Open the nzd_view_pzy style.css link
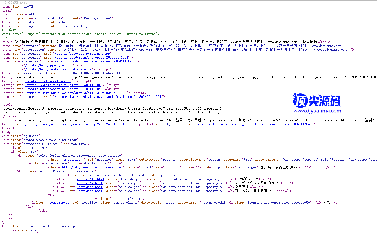Viewport: 377px width, 233px height. click(108, 97)
